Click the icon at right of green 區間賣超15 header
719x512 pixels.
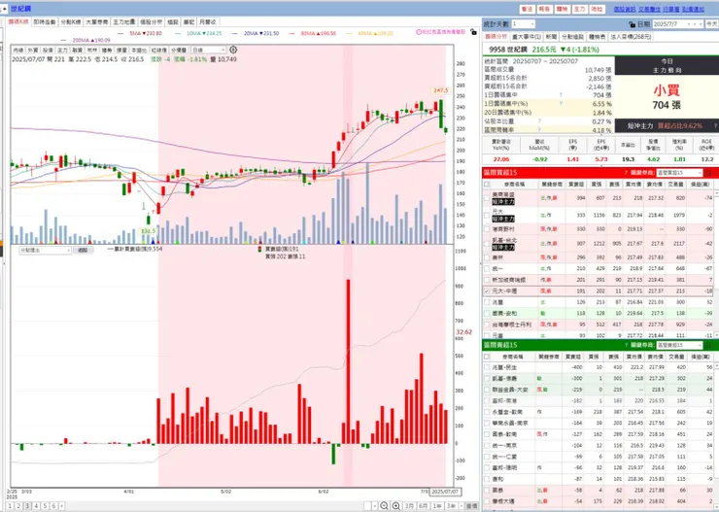pos(708,345)
